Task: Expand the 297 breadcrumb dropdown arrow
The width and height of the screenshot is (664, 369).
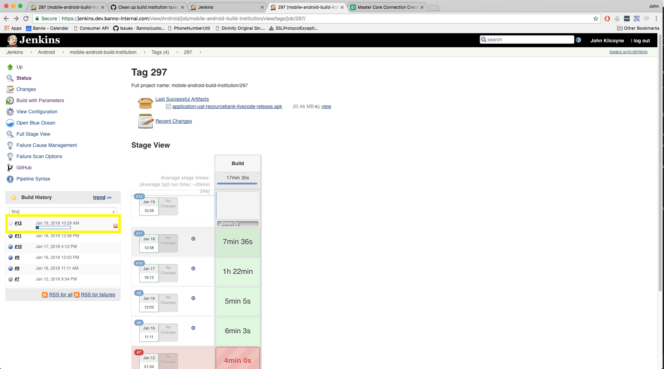Action: (200, 52)
